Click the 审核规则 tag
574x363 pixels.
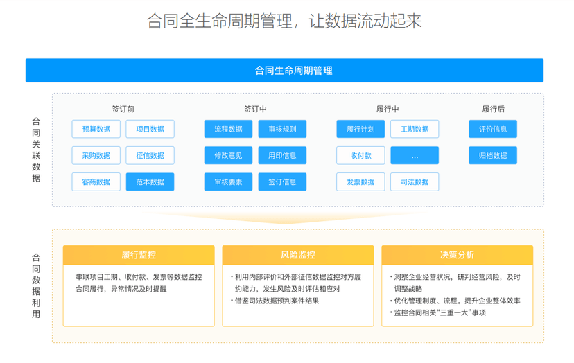click(282, 129)
